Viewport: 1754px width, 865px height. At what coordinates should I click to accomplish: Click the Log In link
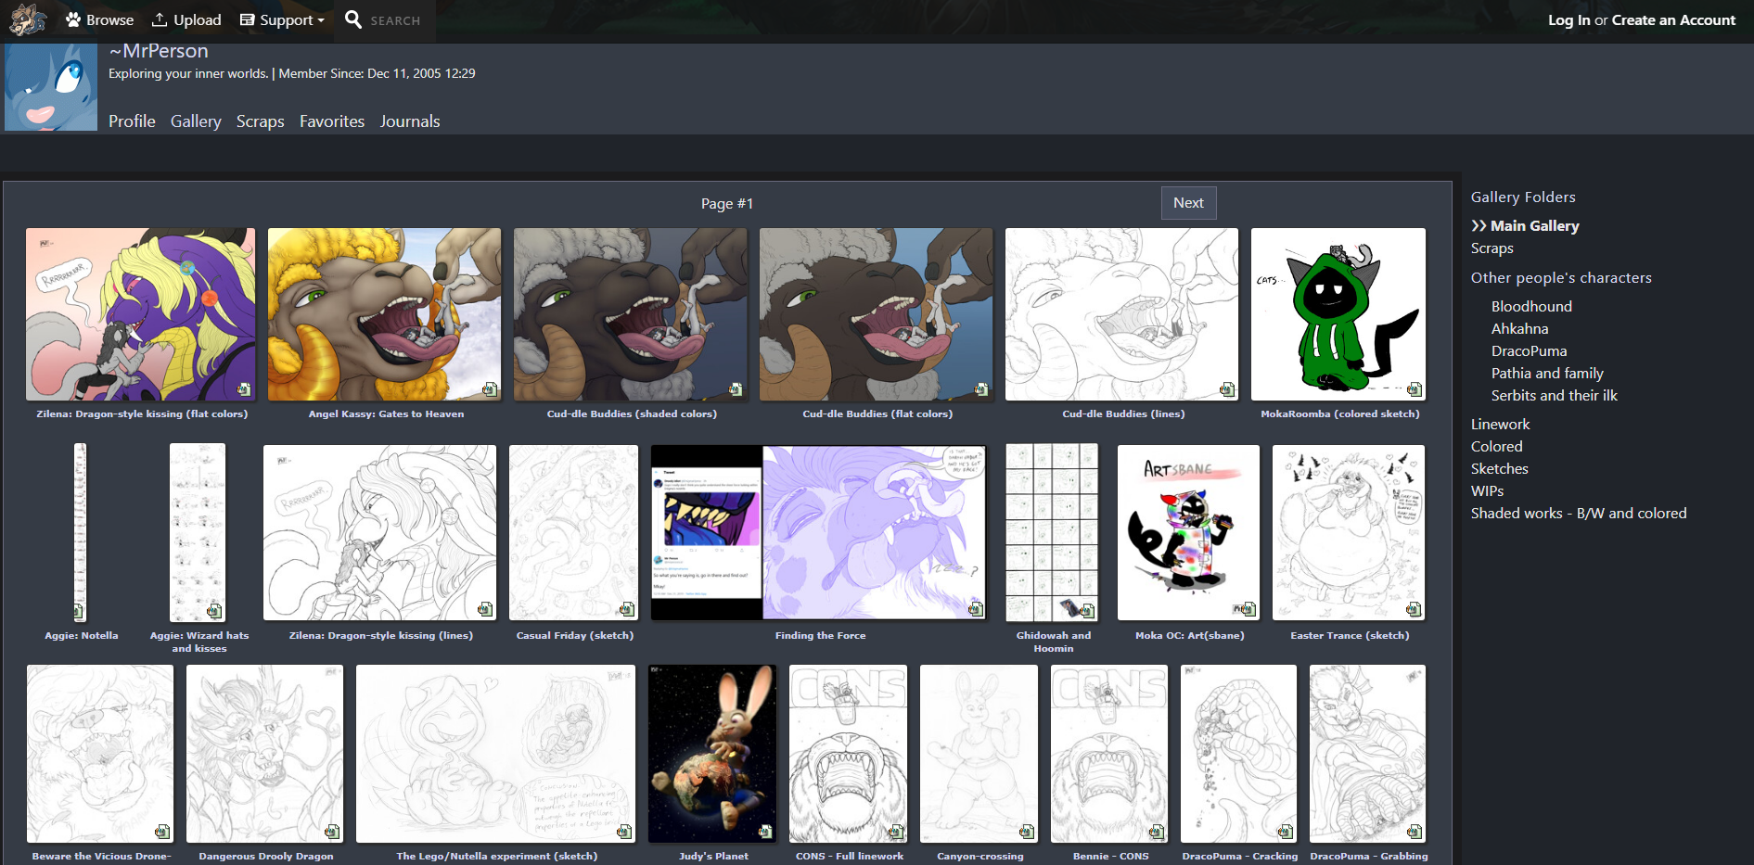(1568, 19)
